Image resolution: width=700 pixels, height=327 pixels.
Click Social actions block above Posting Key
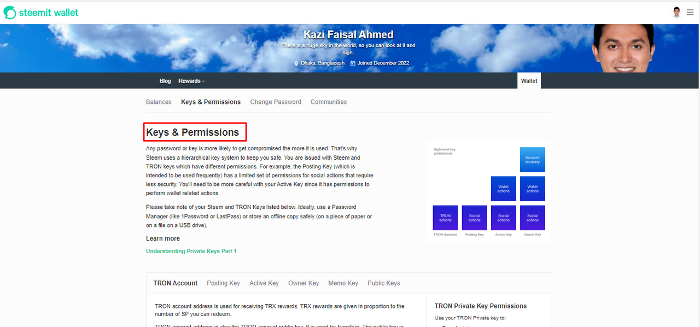click(474, 218)
